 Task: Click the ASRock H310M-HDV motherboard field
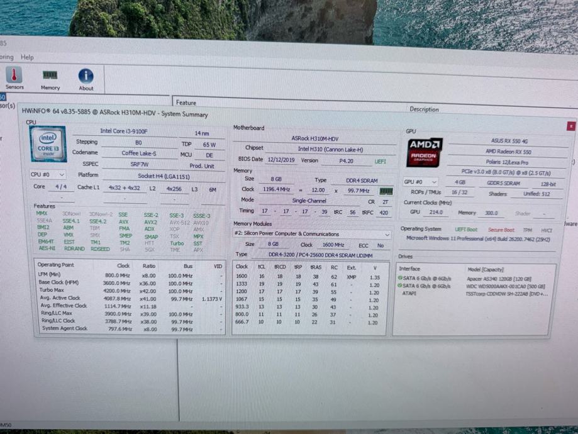315,138
